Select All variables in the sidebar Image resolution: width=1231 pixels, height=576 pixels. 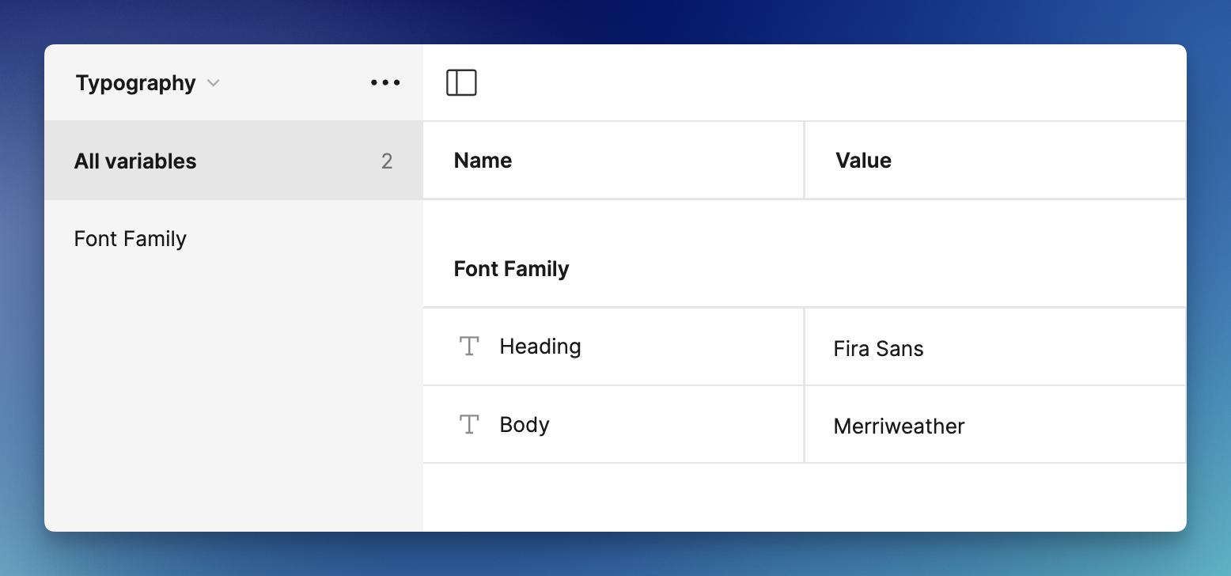tap(135, 161)
